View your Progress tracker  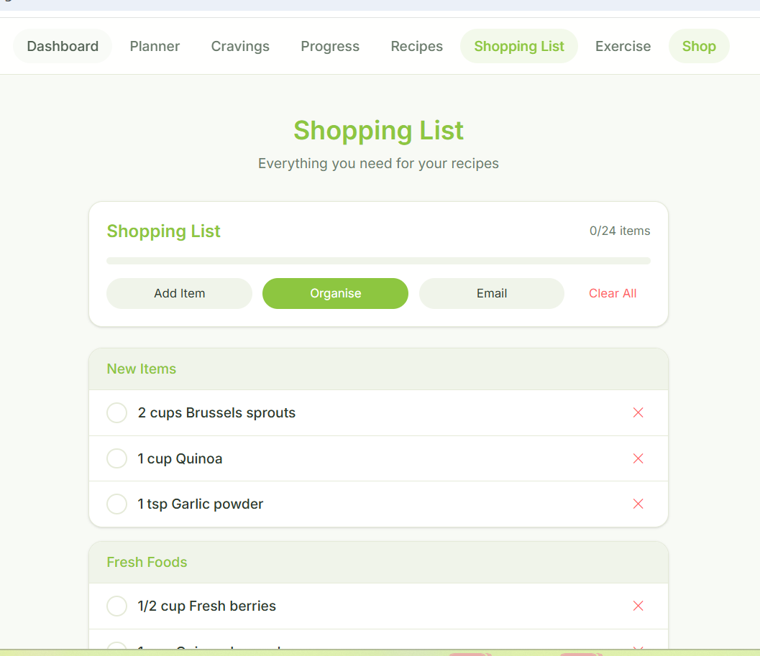tap(330, 46)
